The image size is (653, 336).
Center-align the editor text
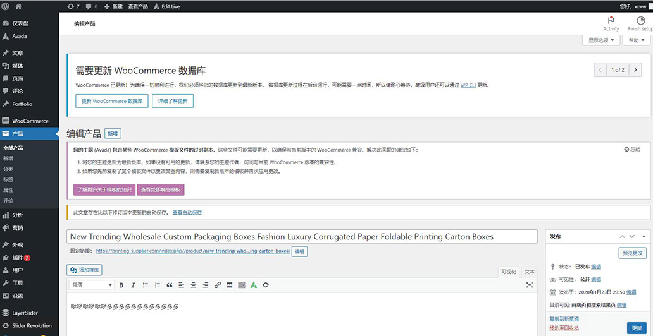click(193, 285)
